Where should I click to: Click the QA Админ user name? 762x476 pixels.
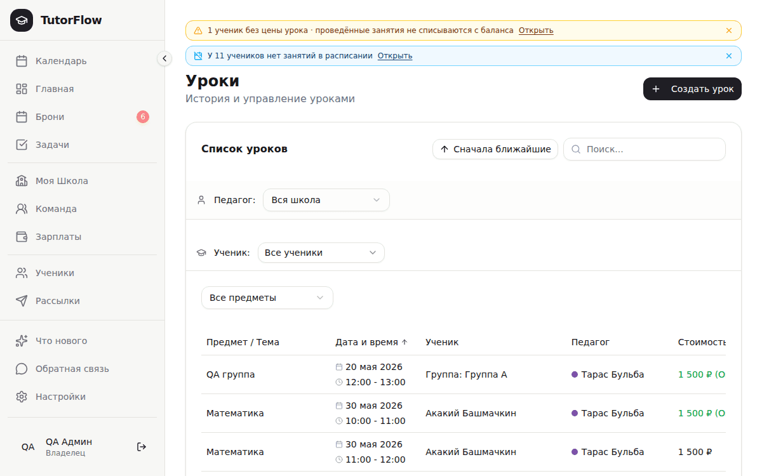[69, 442]
